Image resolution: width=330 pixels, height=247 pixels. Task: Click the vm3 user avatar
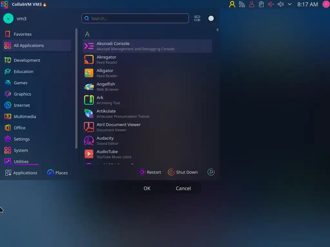[8, 18]
